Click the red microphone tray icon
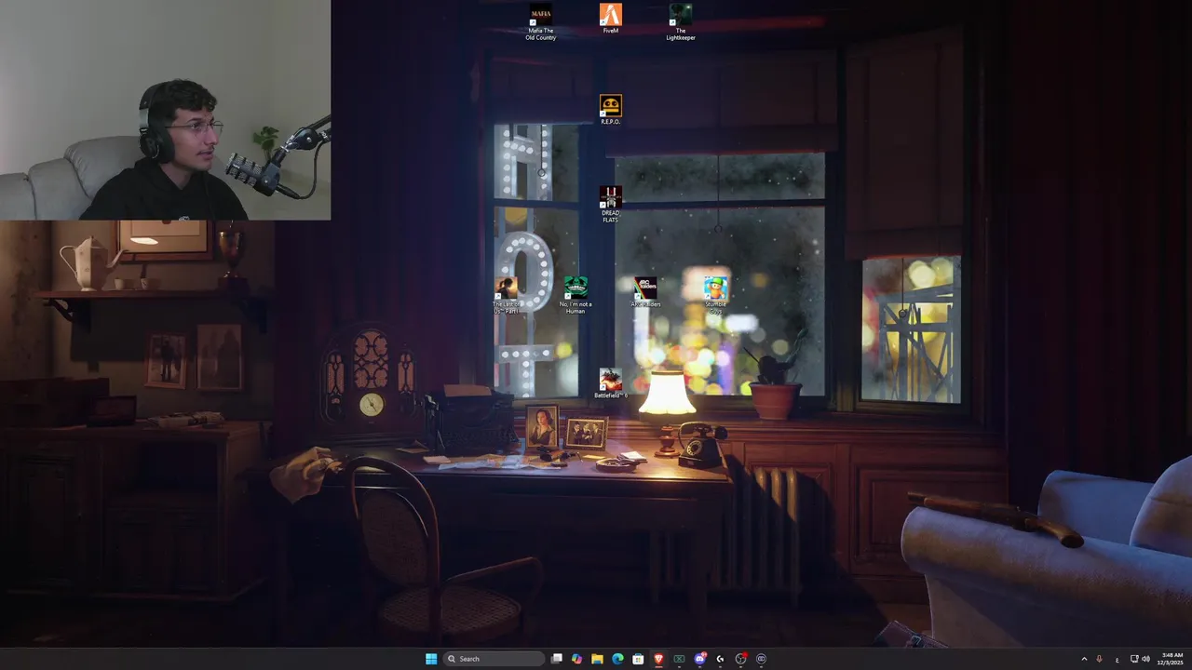1192x670 pixels. pyautogui.click(x=1099, y=659)
